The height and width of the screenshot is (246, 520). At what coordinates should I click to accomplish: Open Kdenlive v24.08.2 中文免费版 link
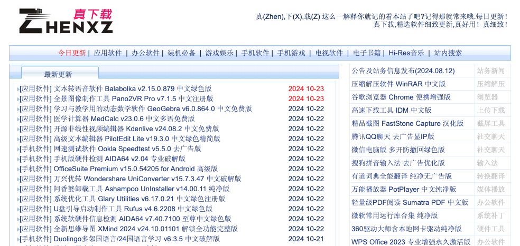click(x=136, y=129)
